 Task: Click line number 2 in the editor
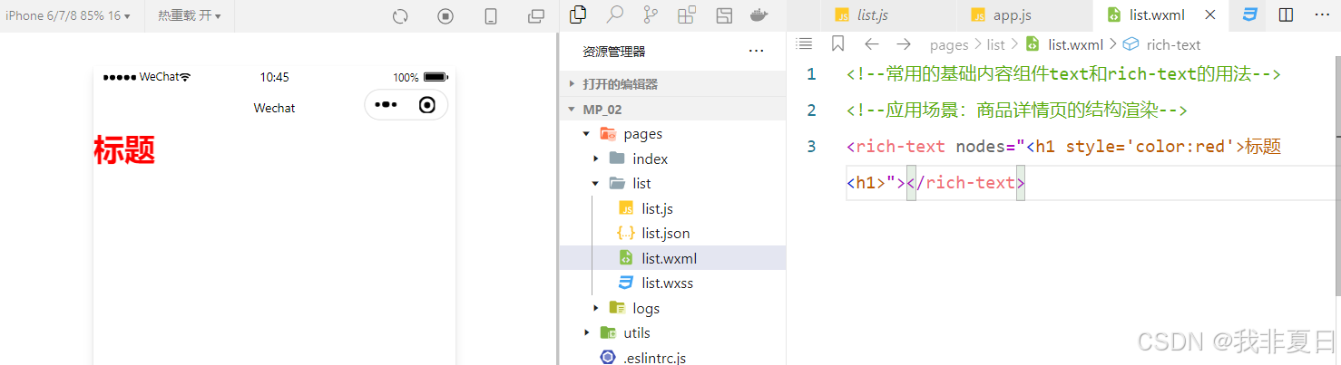pyautogui.click(x=811, y=110)
